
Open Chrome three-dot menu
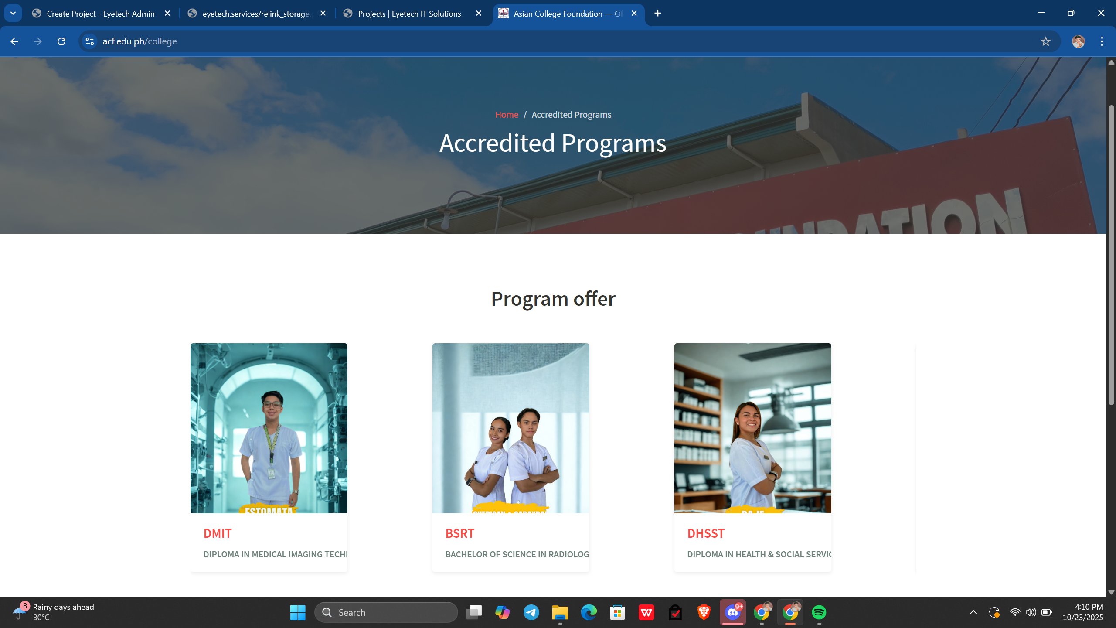click(x=1102, y=41)
